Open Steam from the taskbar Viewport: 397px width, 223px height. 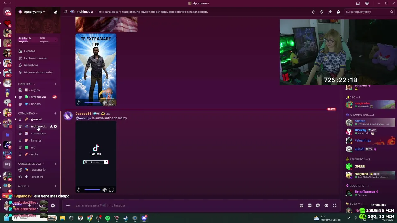(x=126, y=218)
